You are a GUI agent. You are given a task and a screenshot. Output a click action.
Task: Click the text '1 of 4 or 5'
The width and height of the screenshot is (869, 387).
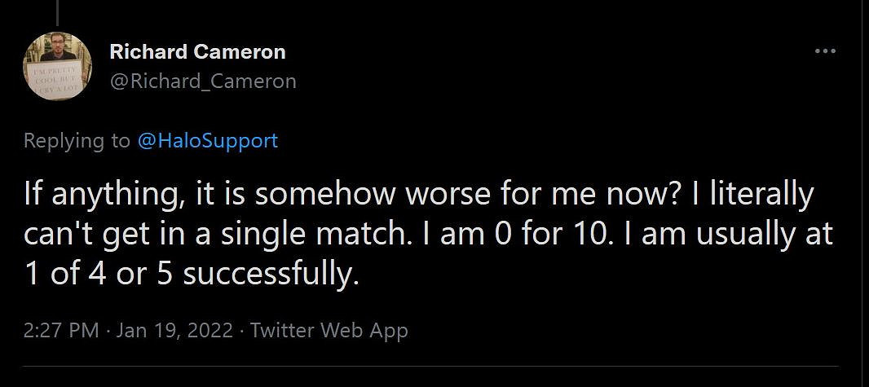click(x=99, y=274)
